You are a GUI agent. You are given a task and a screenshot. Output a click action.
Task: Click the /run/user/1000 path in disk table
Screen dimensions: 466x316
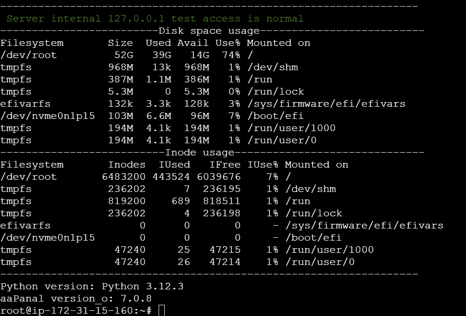[x=291, y=128]
